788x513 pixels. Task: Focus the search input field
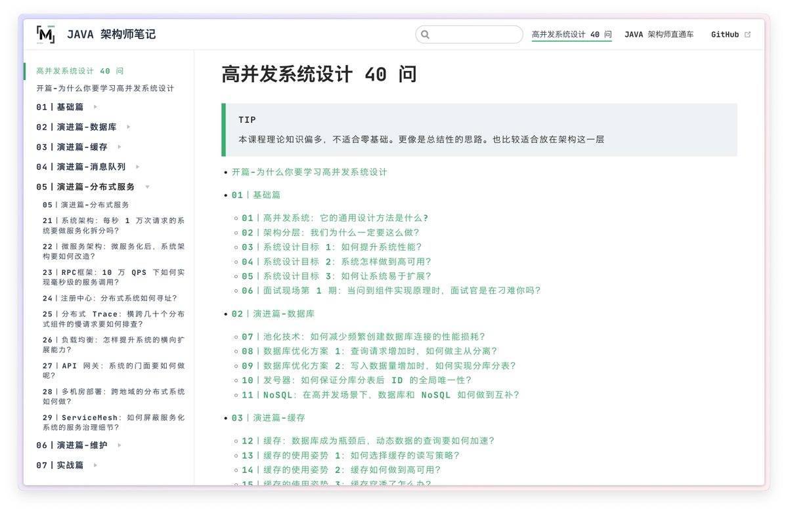point(469,34)
